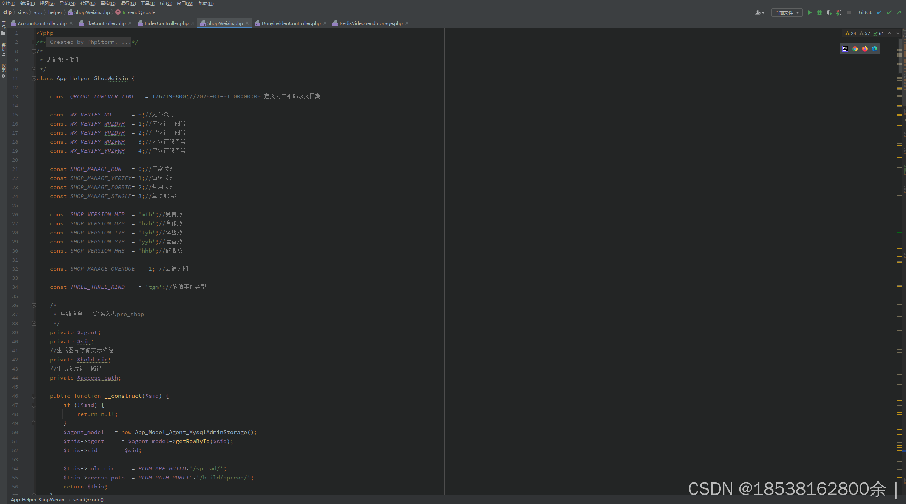Collapse the class App_Helper_ShopWeixin fold marker
906x504 pixels.
coord(34,78)
